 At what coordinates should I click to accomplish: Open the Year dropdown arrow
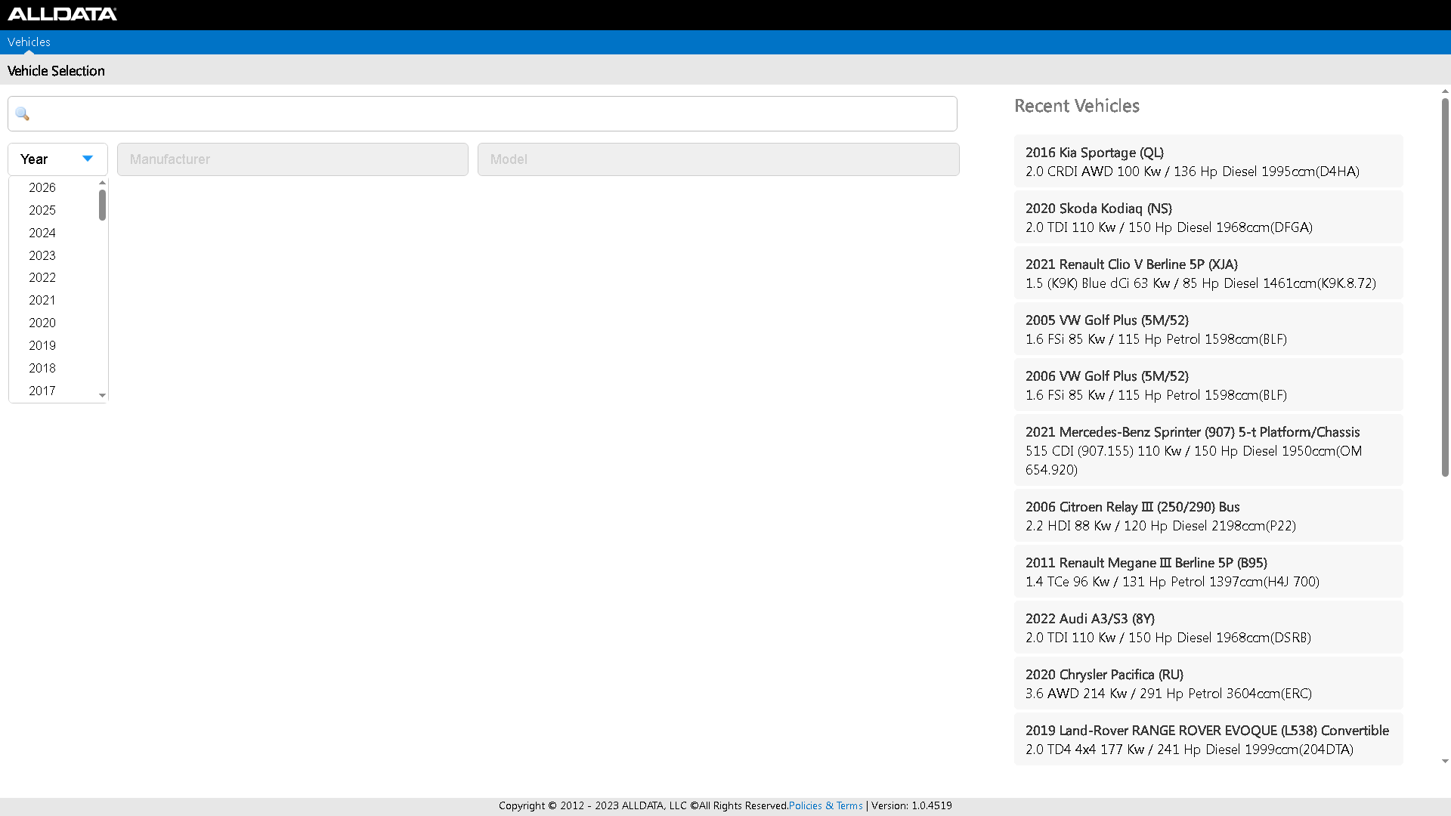[x=88, y=159]
